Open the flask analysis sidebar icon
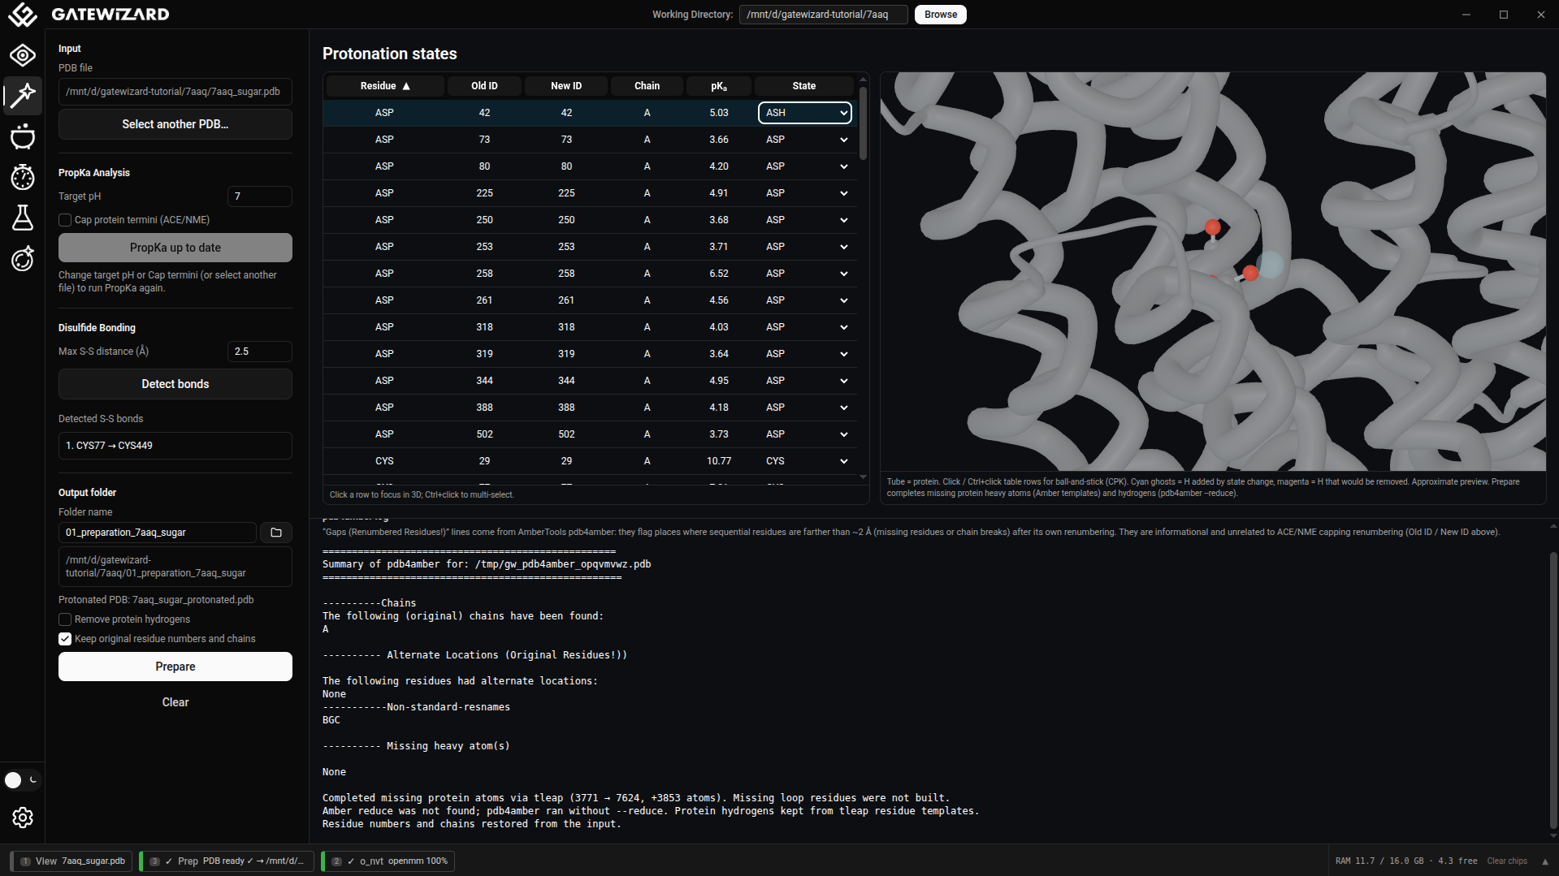 pyautogui.click(x=23, y=218)
